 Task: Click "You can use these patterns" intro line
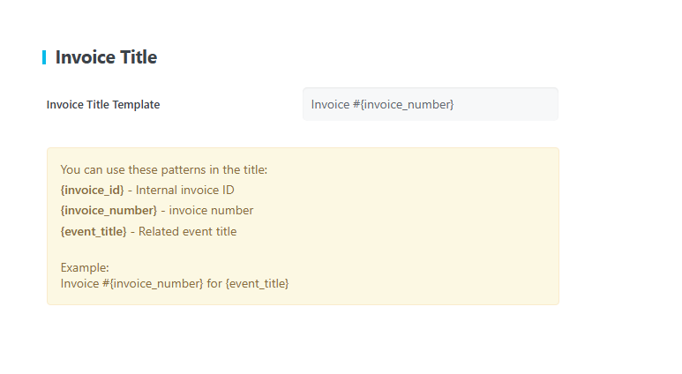[163, 169]
